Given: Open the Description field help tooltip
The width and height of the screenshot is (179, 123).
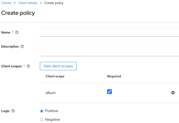Looking at the screenshot, I should [22, 46].
